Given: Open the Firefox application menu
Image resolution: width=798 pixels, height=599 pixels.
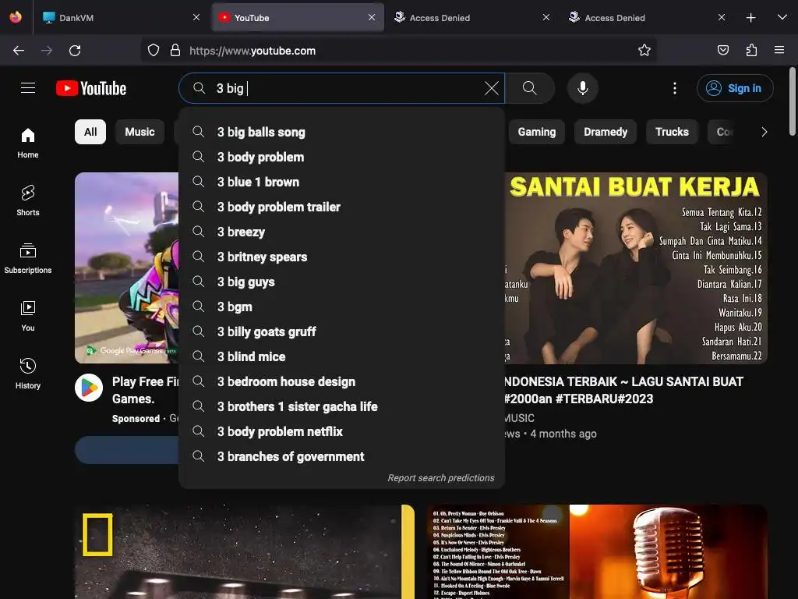Looking at the screenshot, I should point(779,50).
